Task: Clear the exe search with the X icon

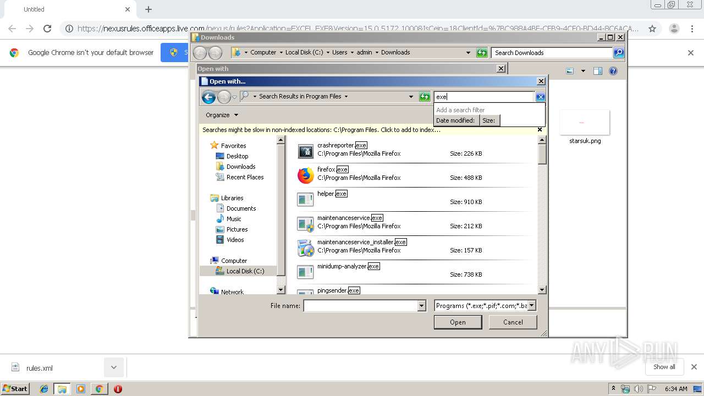Action: [x=540, y=97]
